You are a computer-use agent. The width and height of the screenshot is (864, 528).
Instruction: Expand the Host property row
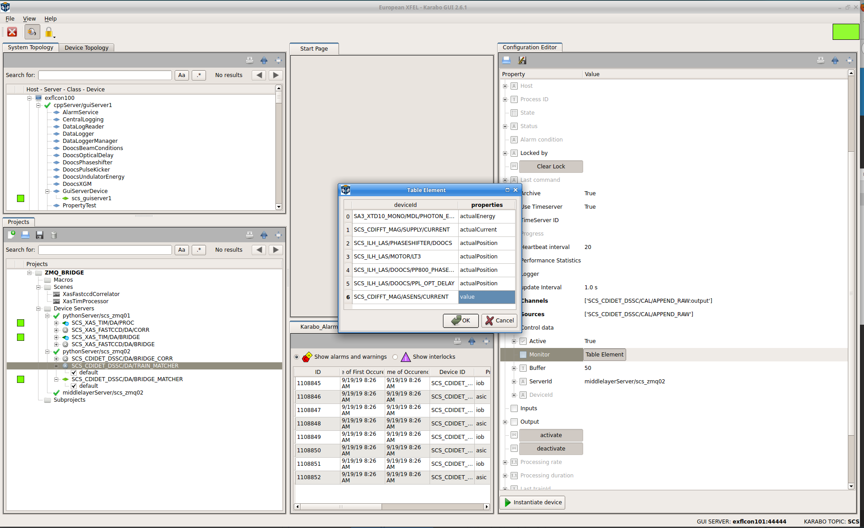point(505,86)
